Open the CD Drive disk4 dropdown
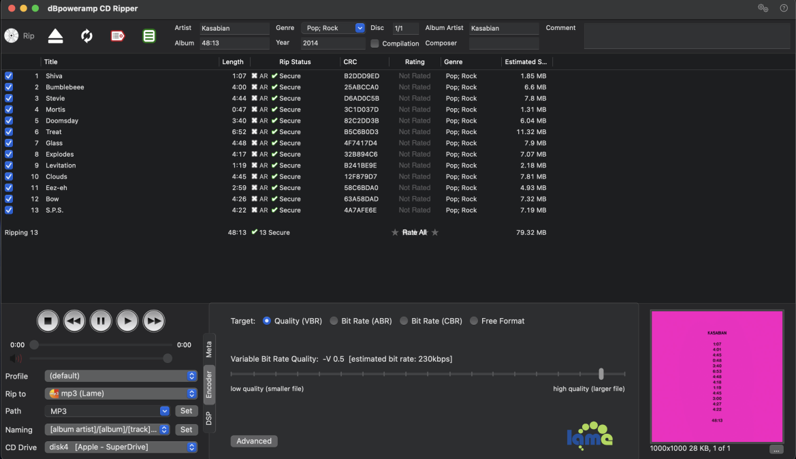 [192, 447]
